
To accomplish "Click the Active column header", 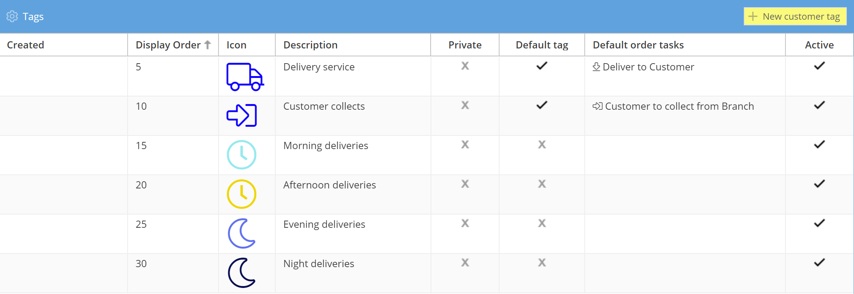I will coord(819,45).
